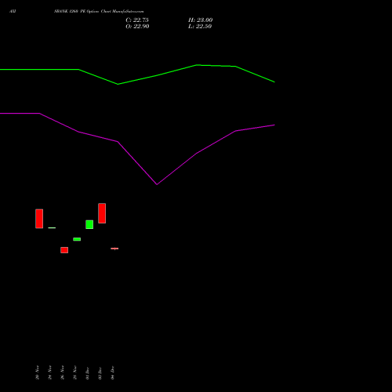Select the small green candle for 28 Nov
The width and height of the screenshot is (392, 392).
pos(77,239)
